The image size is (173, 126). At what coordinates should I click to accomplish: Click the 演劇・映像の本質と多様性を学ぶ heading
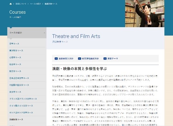click(x=80, y=69)
